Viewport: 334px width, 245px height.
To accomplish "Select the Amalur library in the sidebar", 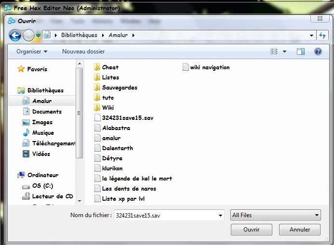I will [x=42, y=101].
